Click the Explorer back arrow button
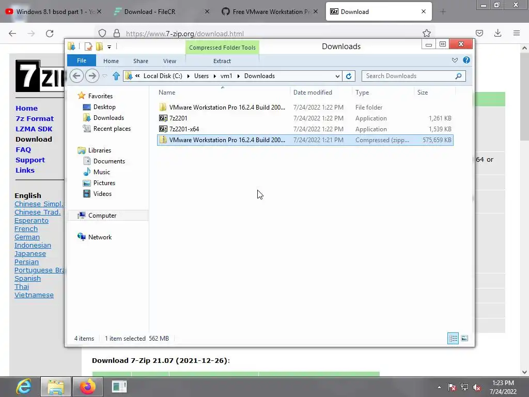Viewport: 529px width, 397px height. click(76, 75)
